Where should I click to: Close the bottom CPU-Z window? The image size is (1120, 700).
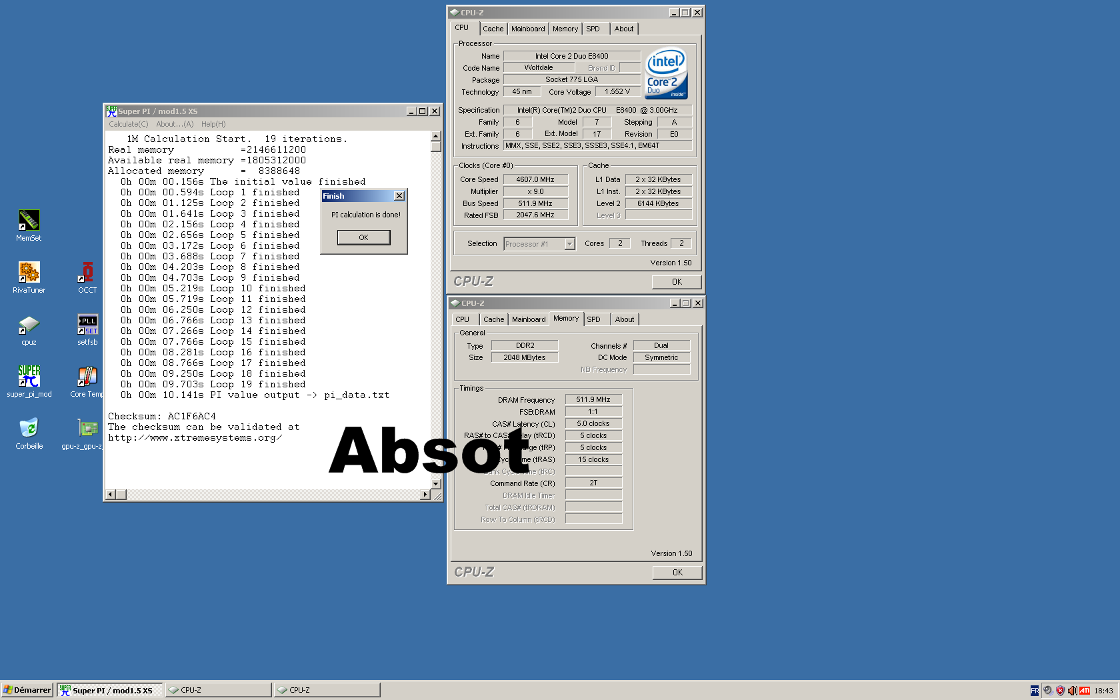click(x=698, y=303)
